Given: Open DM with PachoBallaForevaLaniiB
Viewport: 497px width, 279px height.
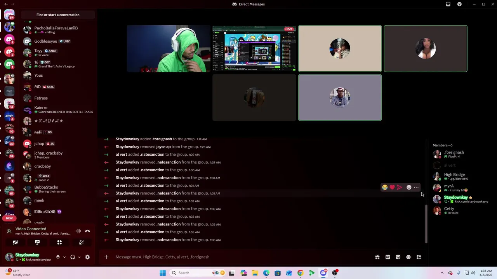Looking at the screenshot, I should [58, 30].
